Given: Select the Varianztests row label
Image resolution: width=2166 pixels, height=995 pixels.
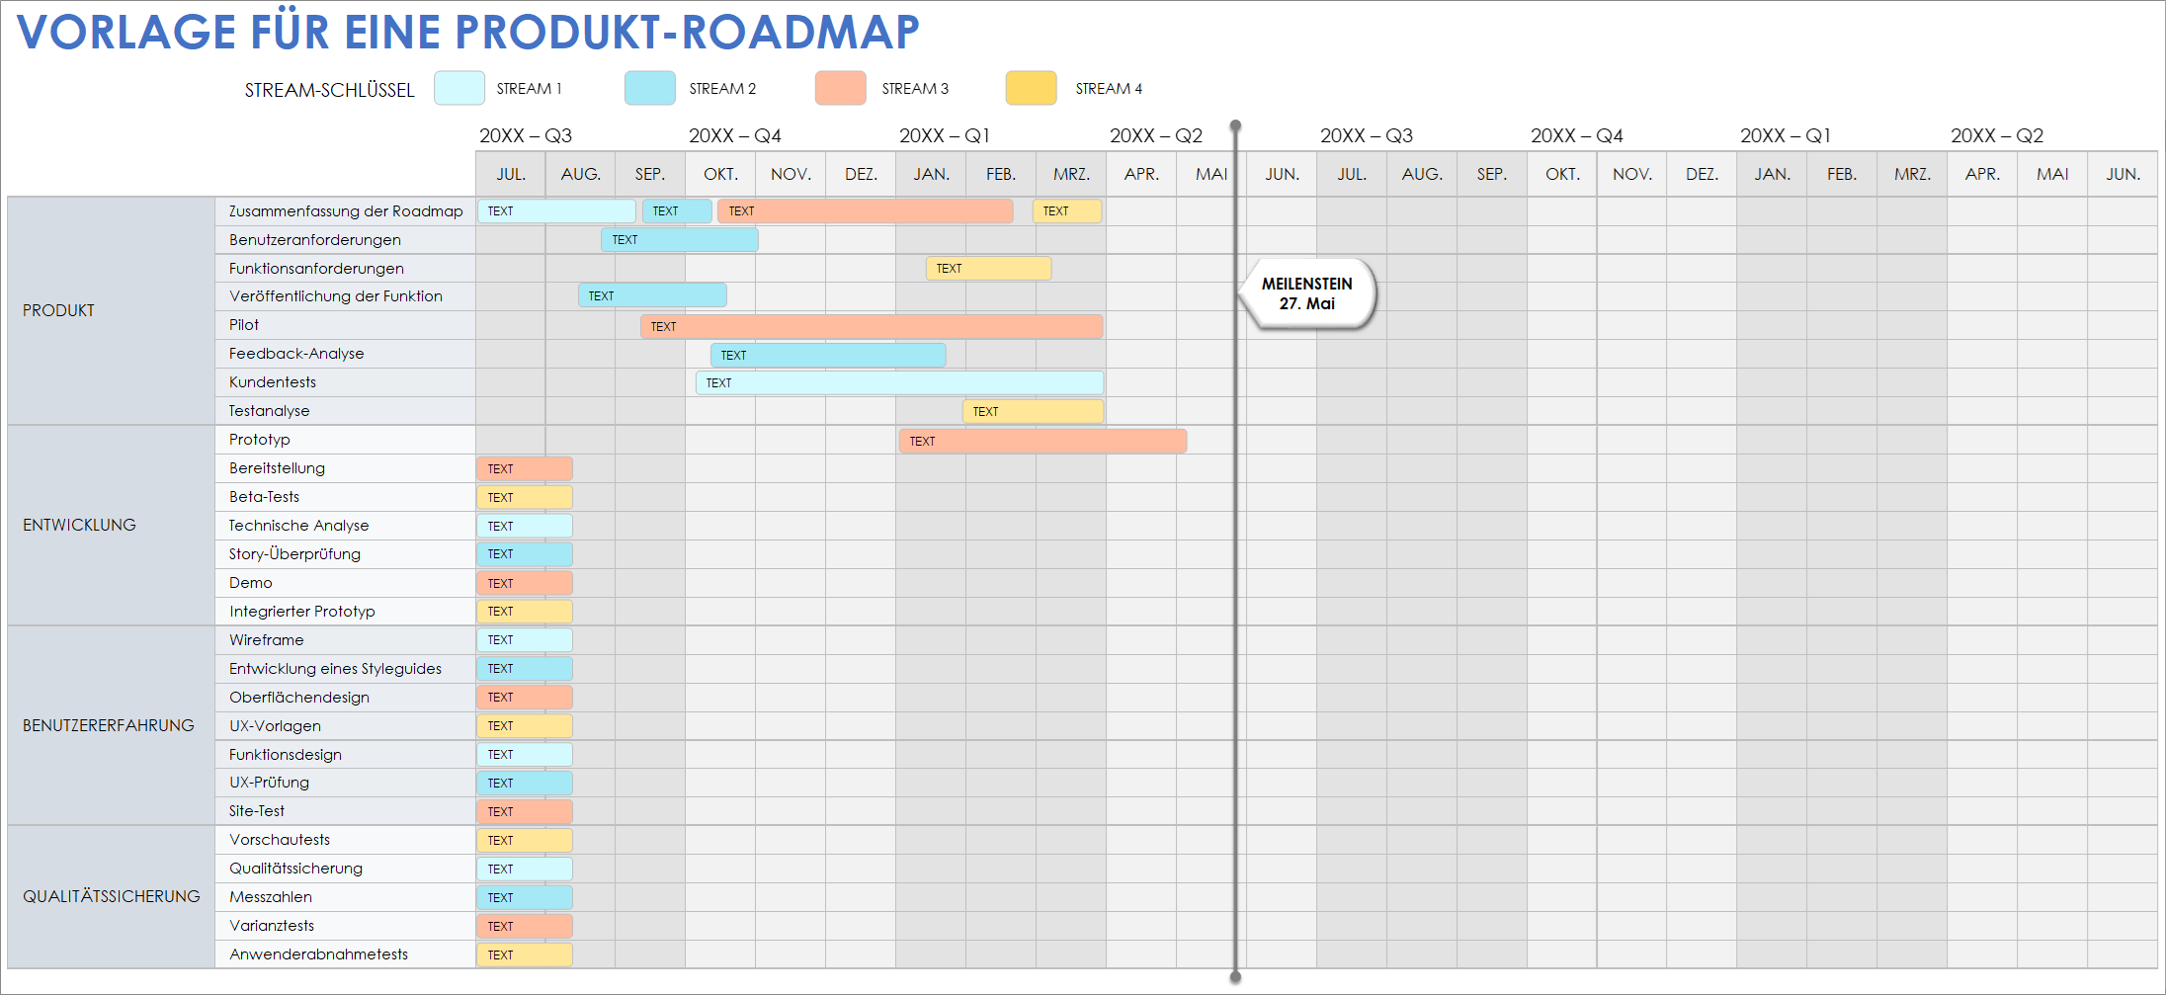Looking at the screenshot, I should tap(272, 926).
